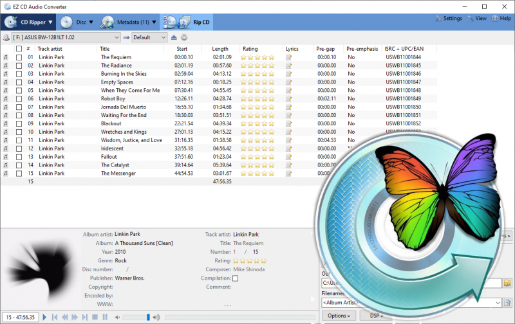Sort by the Length column header
Image resolution: width=515 pixels, height=324 pixels.
[220, 49]
